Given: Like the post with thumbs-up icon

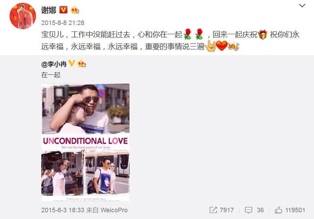Looking at the screenshot, I should [278, 210].
